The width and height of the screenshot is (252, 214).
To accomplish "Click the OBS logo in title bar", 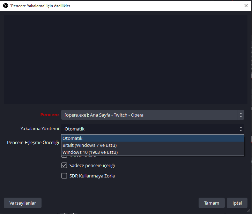I will point(6,6).
